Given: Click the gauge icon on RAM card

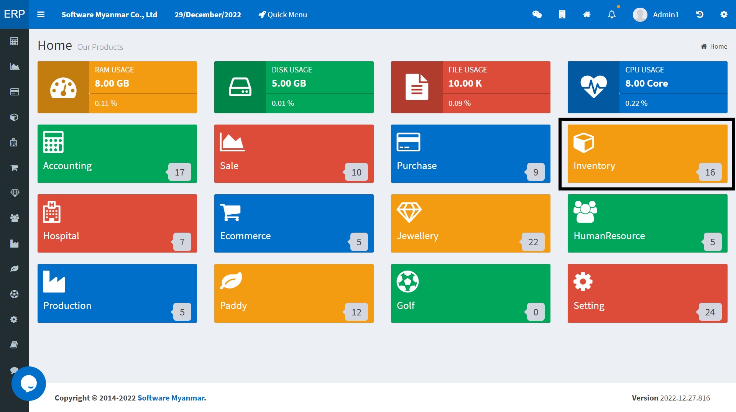Looking at the screenshot, I should (63, 87).
